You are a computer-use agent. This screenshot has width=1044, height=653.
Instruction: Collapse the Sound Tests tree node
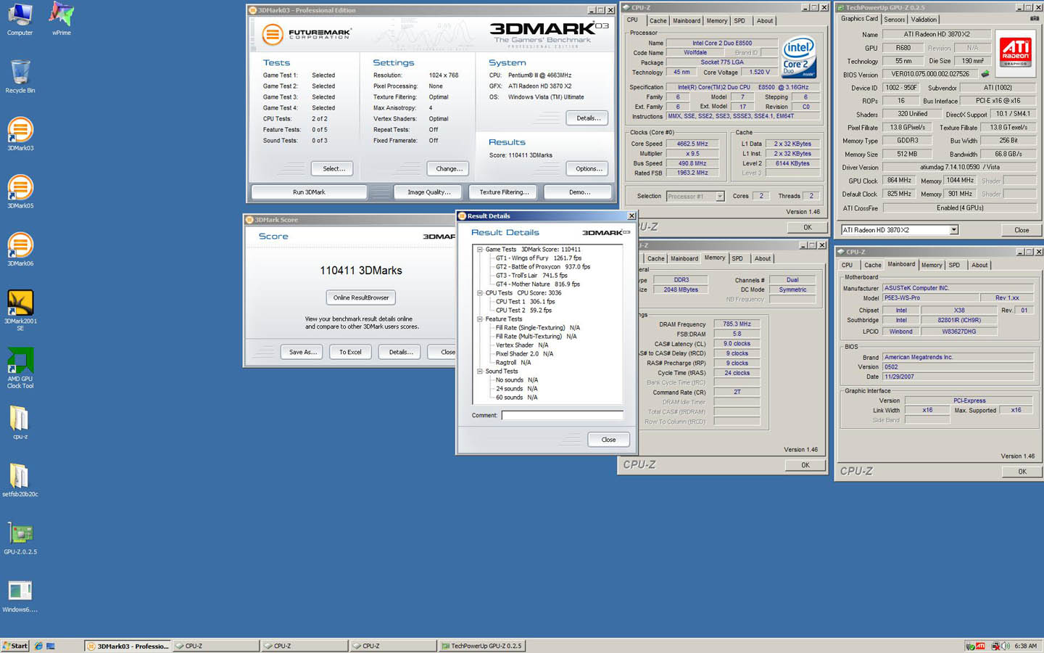coord(479,371)
